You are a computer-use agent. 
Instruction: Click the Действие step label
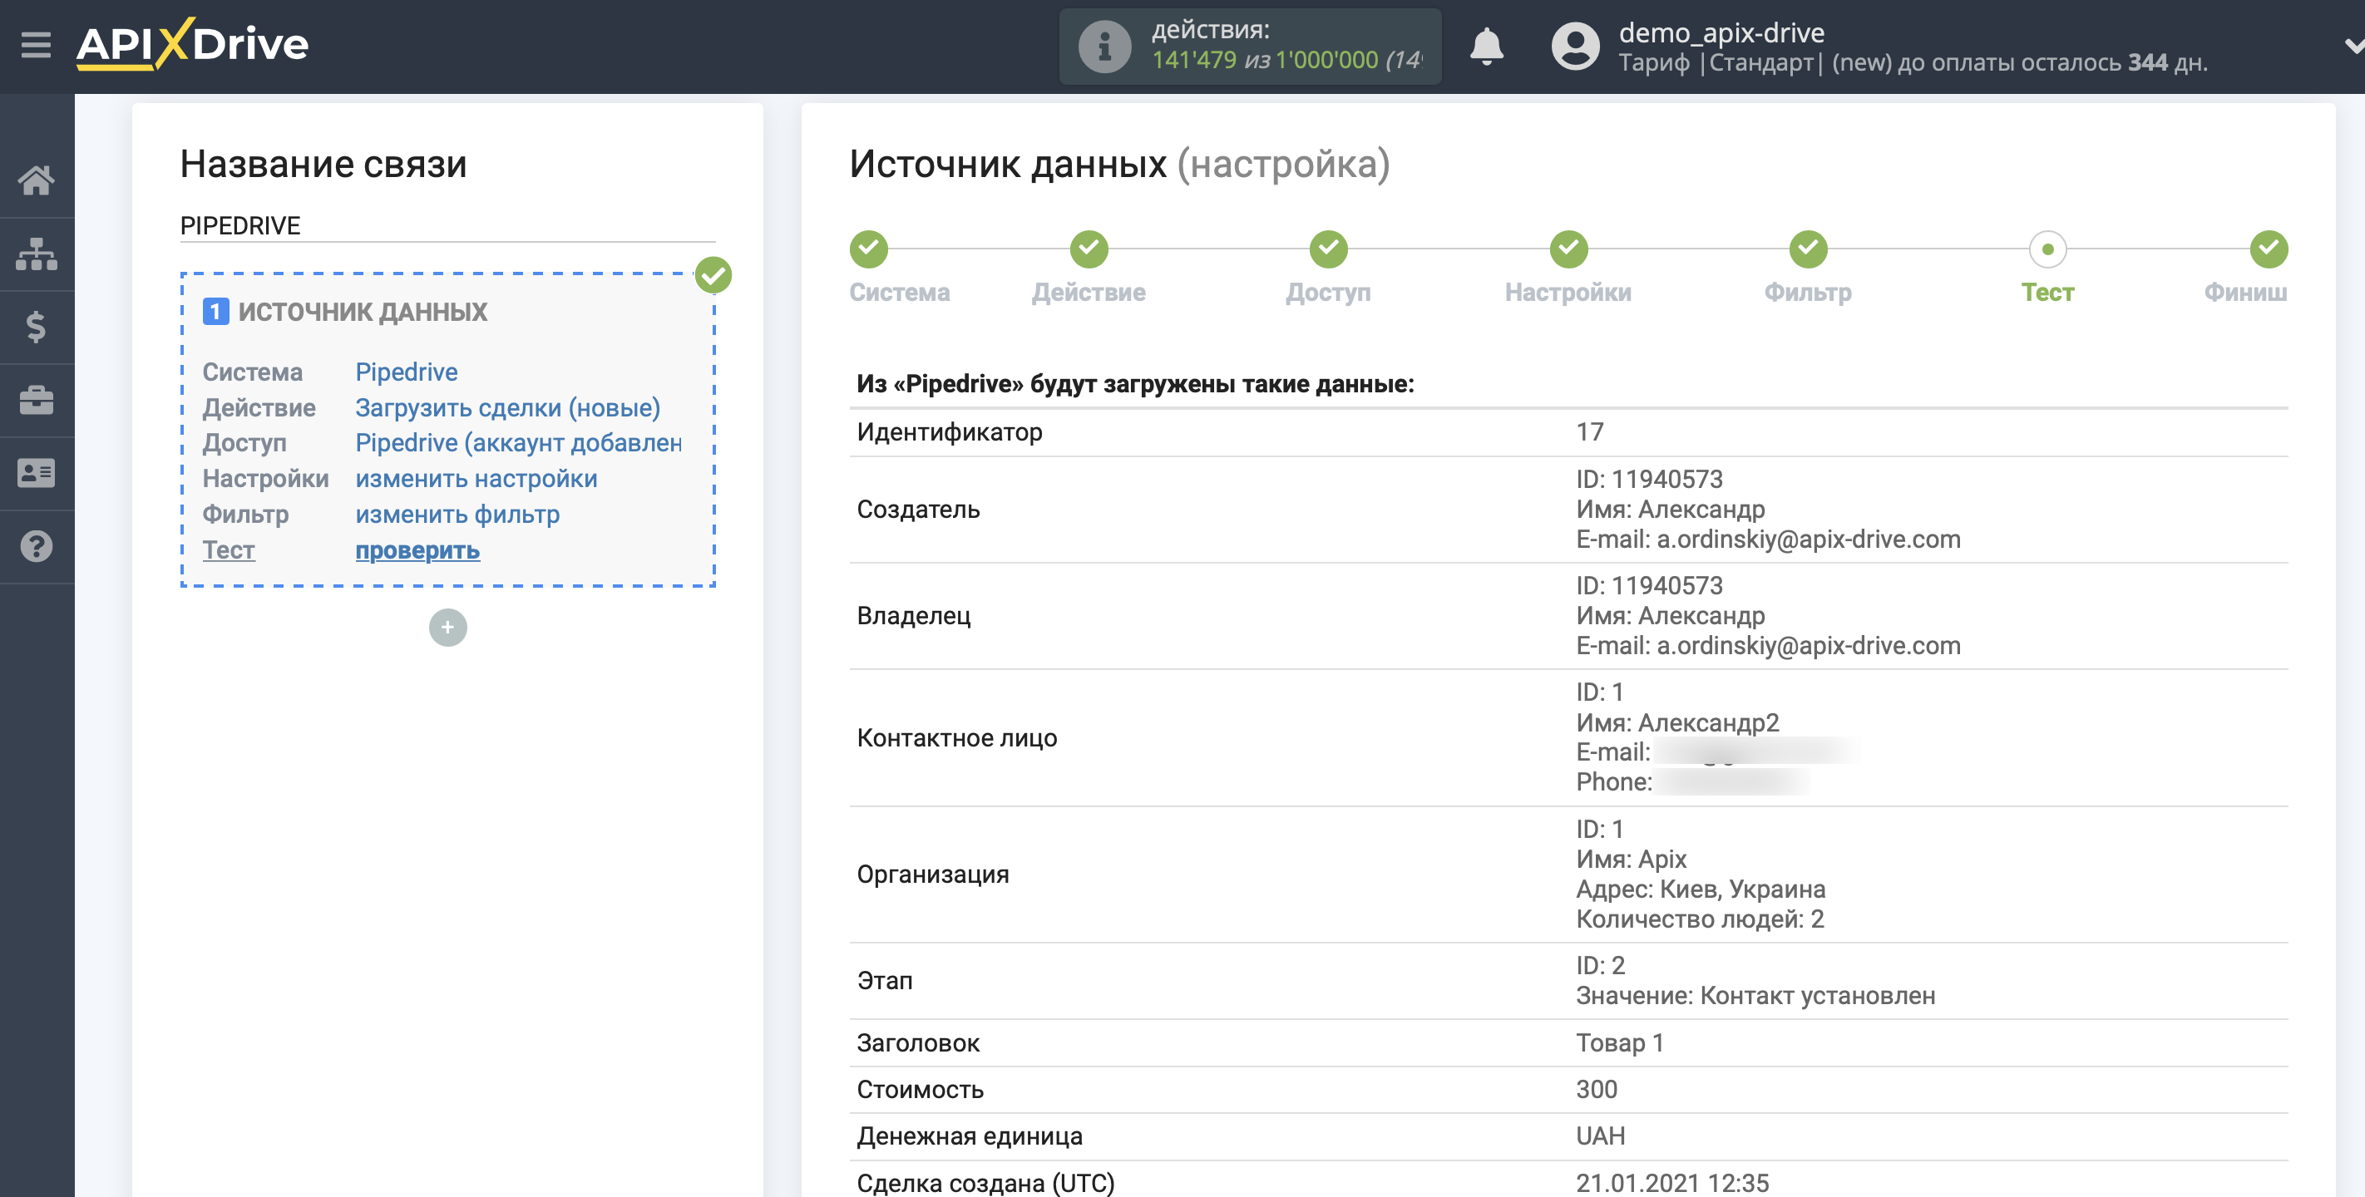[x=1089, y=292]
